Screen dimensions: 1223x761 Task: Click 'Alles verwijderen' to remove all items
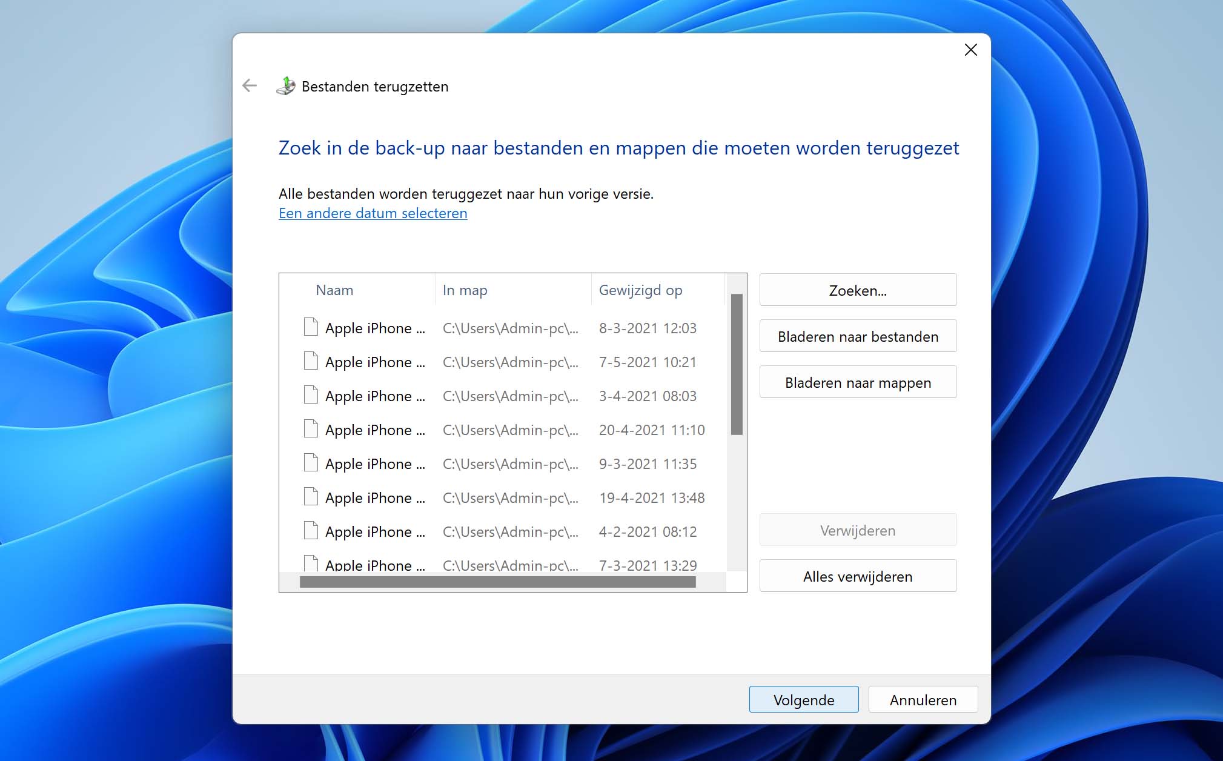(858, 576)
